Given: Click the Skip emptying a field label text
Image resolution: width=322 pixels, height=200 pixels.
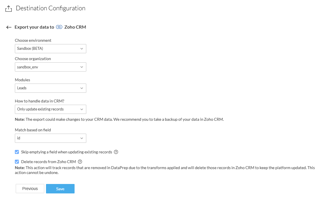Looking at the screenshot, I should (x=67, y=152).
